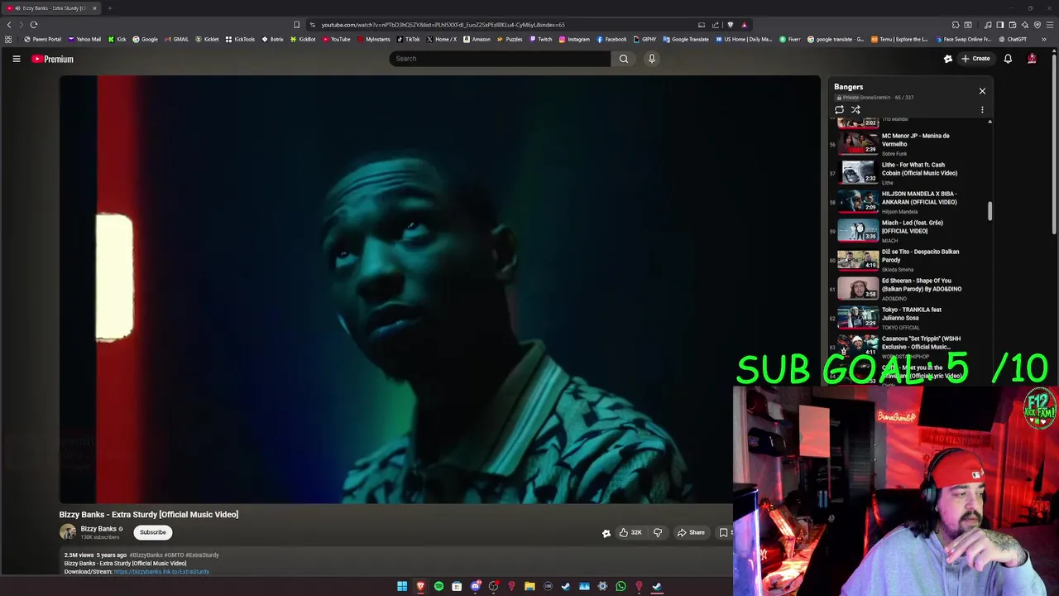Open Bangers playlist more options menu
Image resolution: width=1059 pixels, height=596 pixels.
982,109
